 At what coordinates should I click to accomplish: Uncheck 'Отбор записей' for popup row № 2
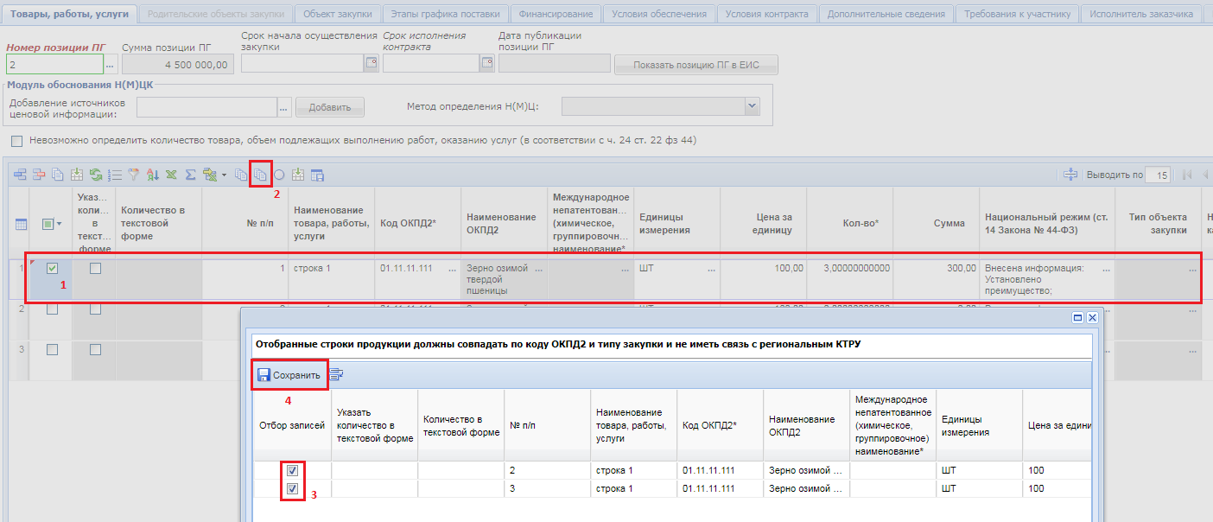[x=292, y=471]
